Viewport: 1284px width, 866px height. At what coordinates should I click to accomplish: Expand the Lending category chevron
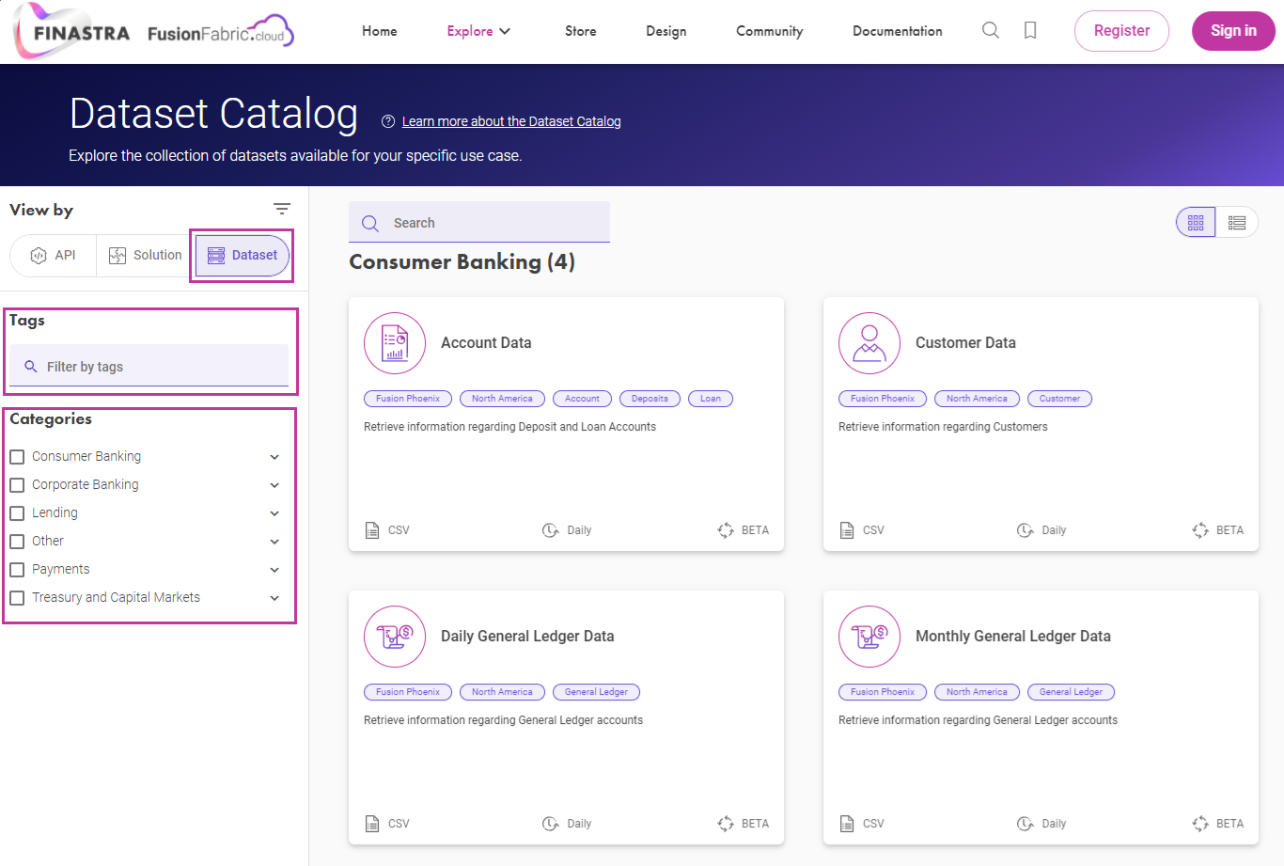pos(274,513)
